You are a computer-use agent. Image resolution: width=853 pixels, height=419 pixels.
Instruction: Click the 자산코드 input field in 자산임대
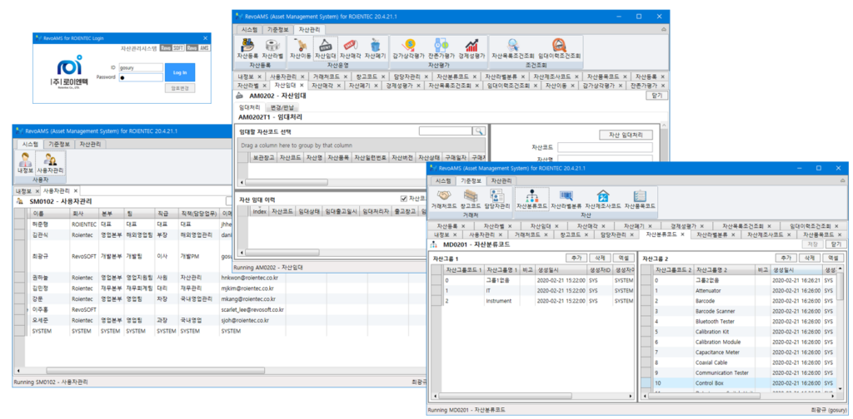(x=605, y=147)
